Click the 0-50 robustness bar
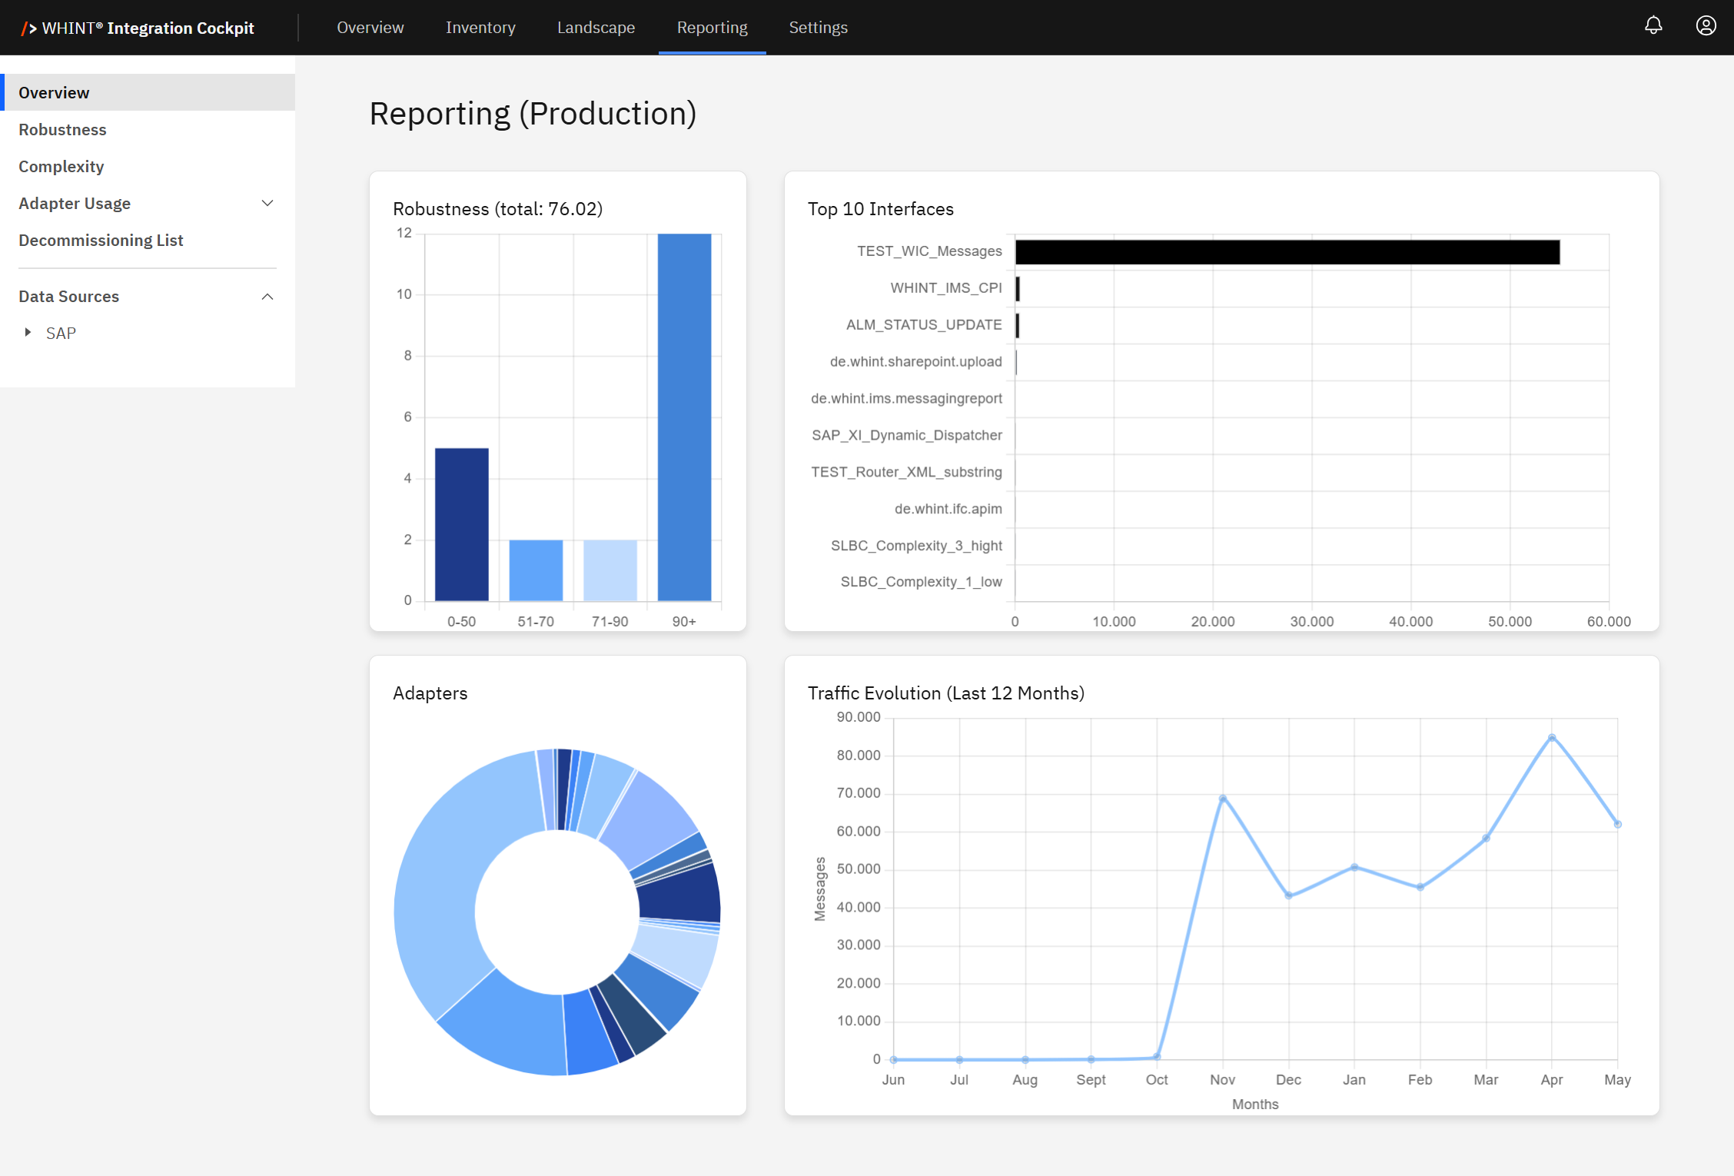 pos(461,524)
